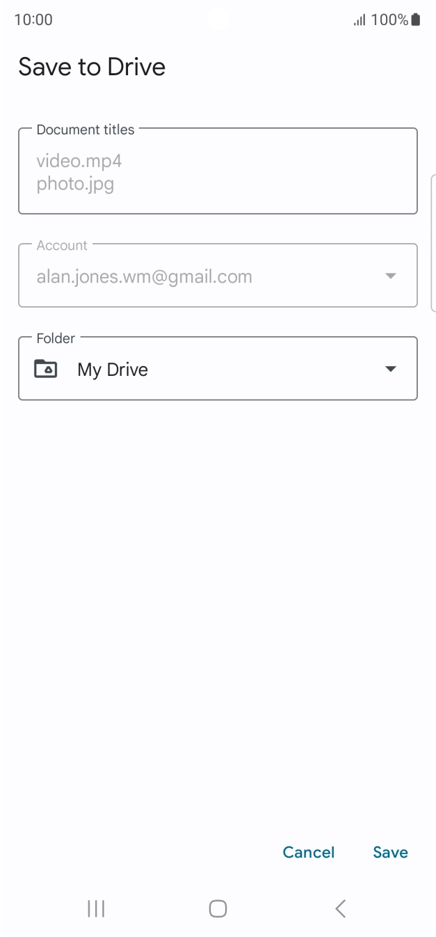Tap the video.mp4 title text
The width and height of the screenshot is (436, 937).
[79, 162]
